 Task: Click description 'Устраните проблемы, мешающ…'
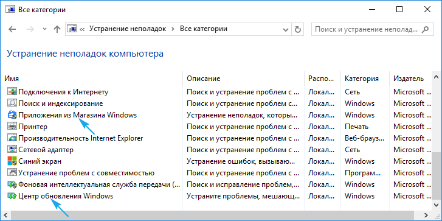pos(243,196)
